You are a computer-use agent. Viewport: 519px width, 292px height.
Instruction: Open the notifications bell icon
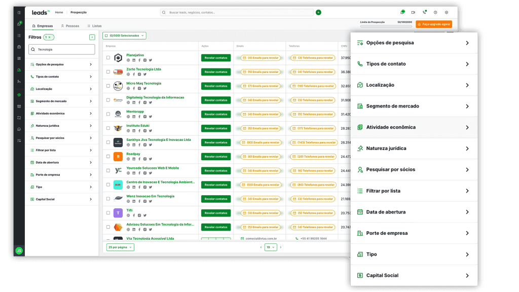[402, 12]
